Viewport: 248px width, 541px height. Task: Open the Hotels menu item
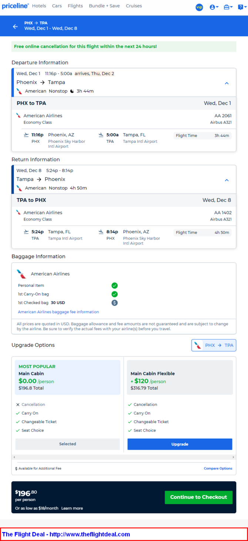coord(39,6)
